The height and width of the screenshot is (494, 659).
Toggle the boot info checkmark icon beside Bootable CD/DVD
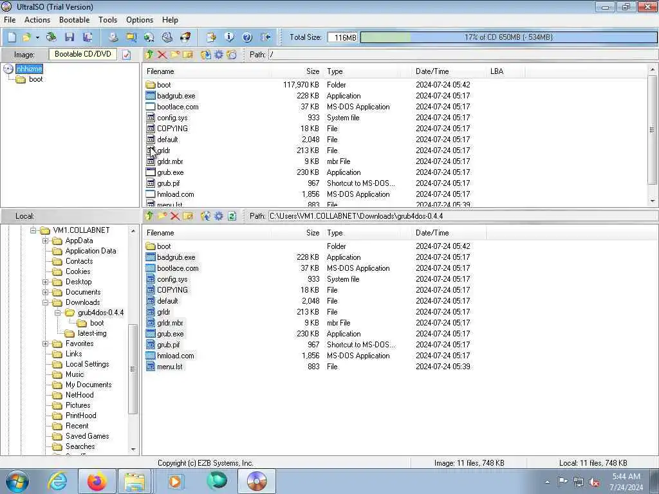pyautogui.click(x=127, y=55)
